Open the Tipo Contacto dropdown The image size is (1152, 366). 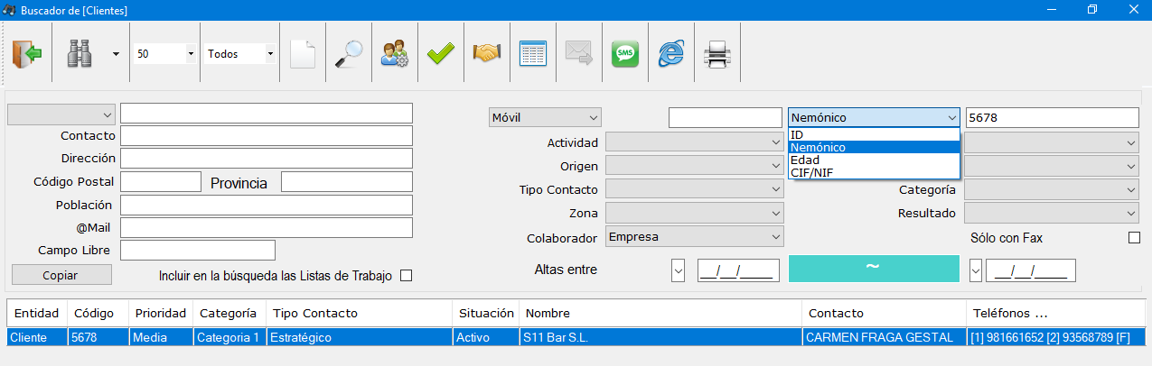(695, 189)
